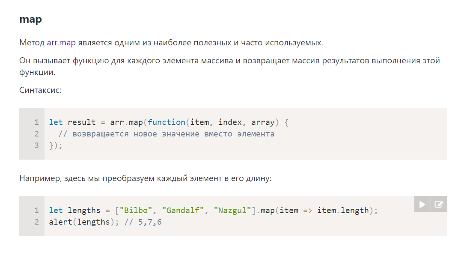Screen dimensions: 470x255
Task: Click the "alert(lengths)" code text
Action: pyautogui.click(x=82, y=222)
